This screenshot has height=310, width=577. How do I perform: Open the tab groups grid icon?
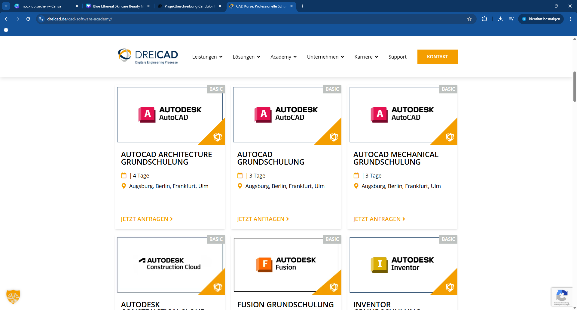coord(6,30)
